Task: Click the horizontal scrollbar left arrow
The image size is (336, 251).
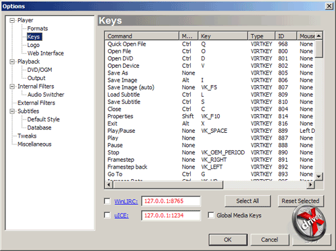Action: [x=109, y=185]
